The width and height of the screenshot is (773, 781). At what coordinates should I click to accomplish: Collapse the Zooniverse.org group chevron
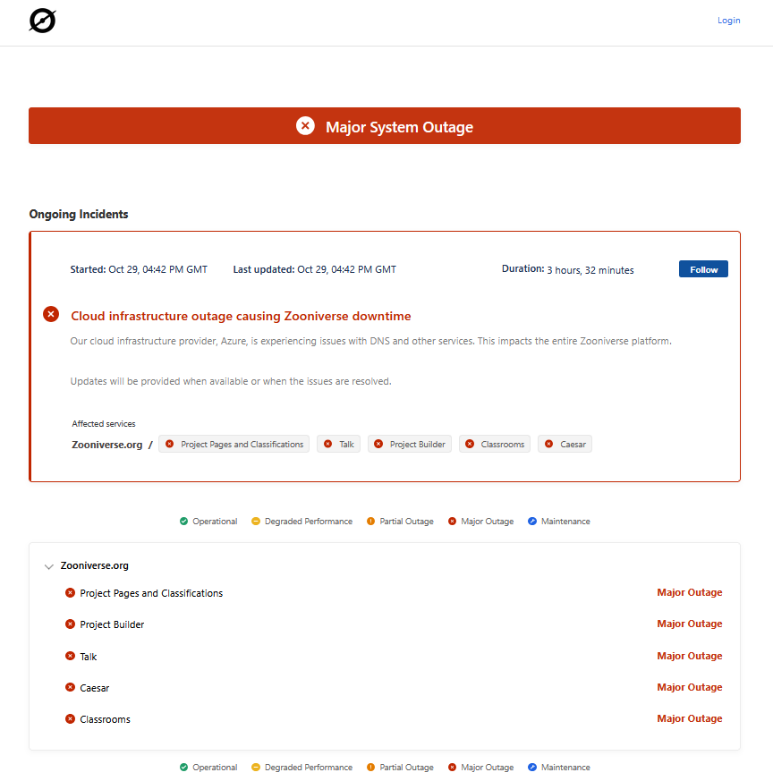(x=49, y=566)
